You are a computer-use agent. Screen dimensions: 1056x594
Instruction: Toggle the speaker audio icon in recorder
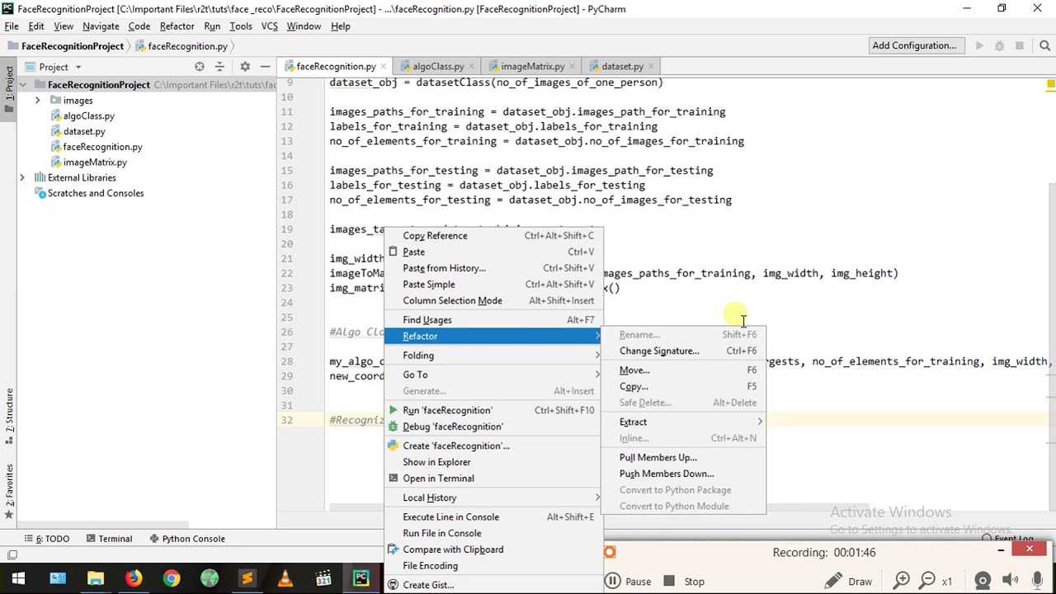1010,581
